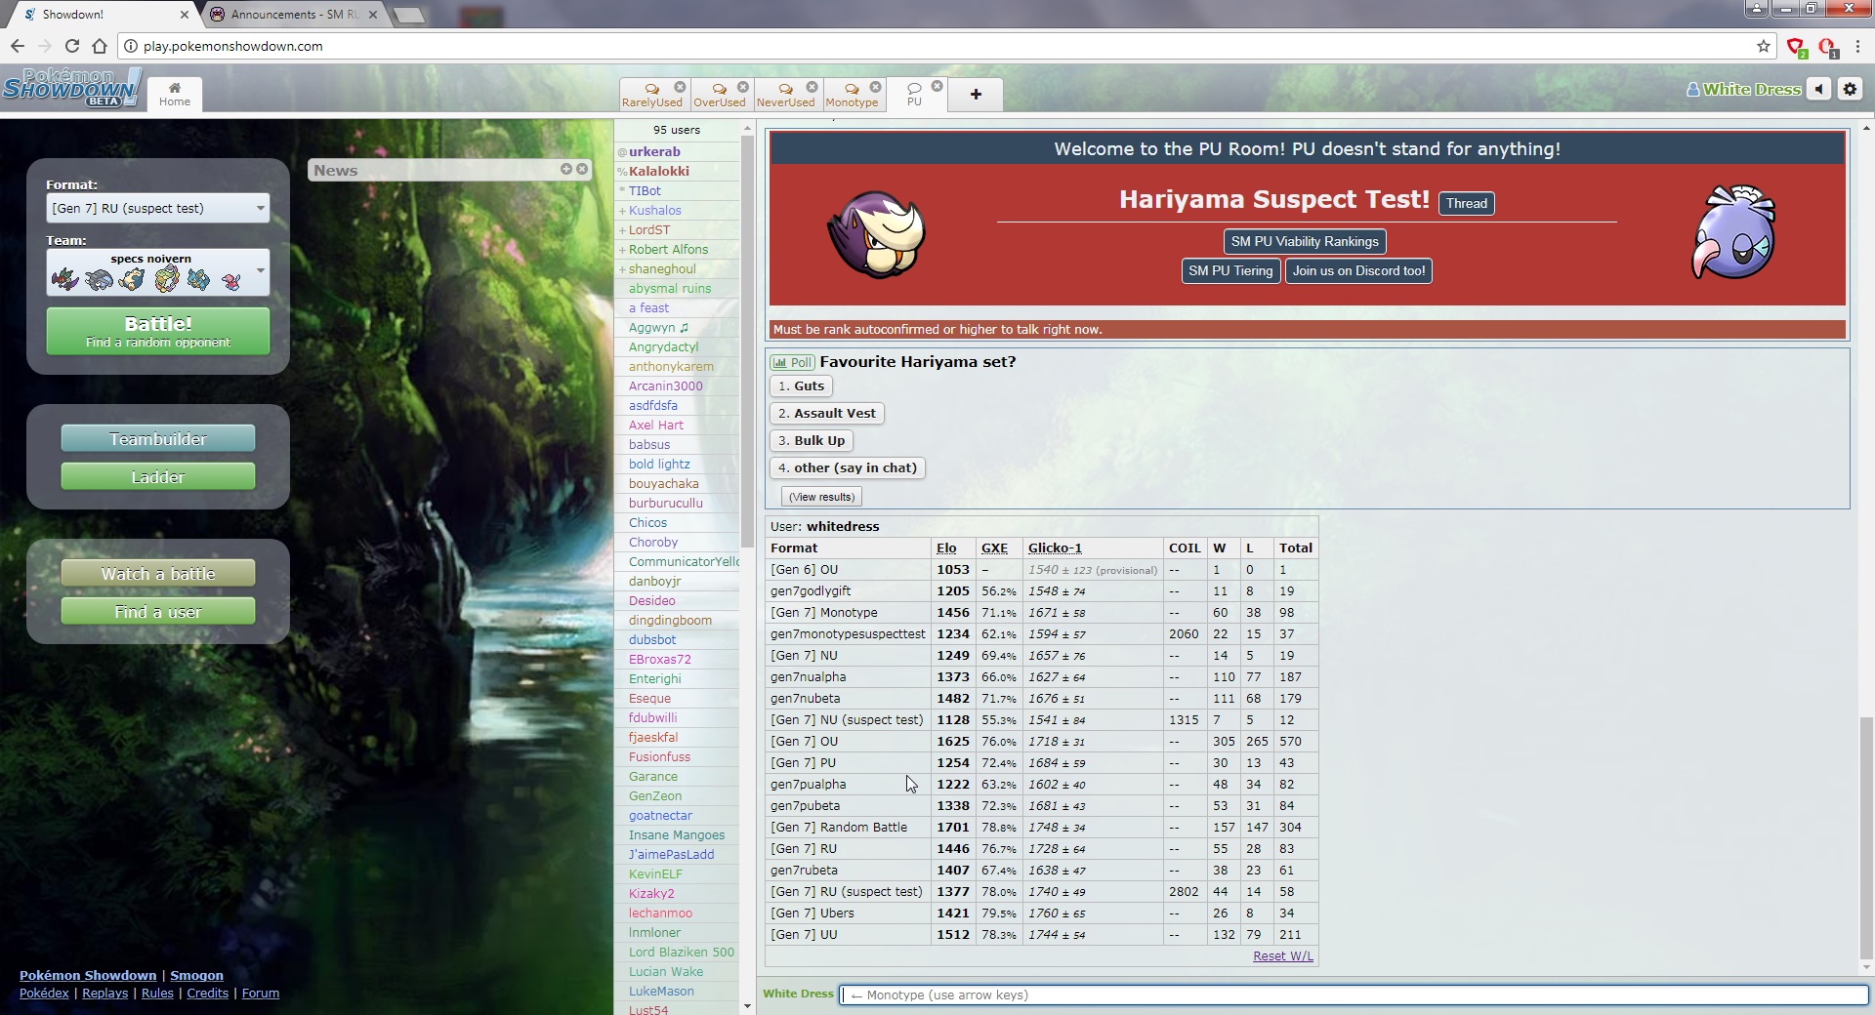
Task: Close the RarelyUsed room tab
Action: coord(681,87)
